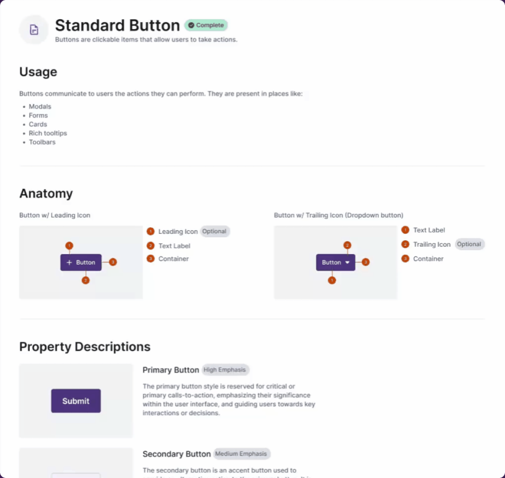
Task: Click the document icon beside Standard Button title
Action: click(34, 30)
